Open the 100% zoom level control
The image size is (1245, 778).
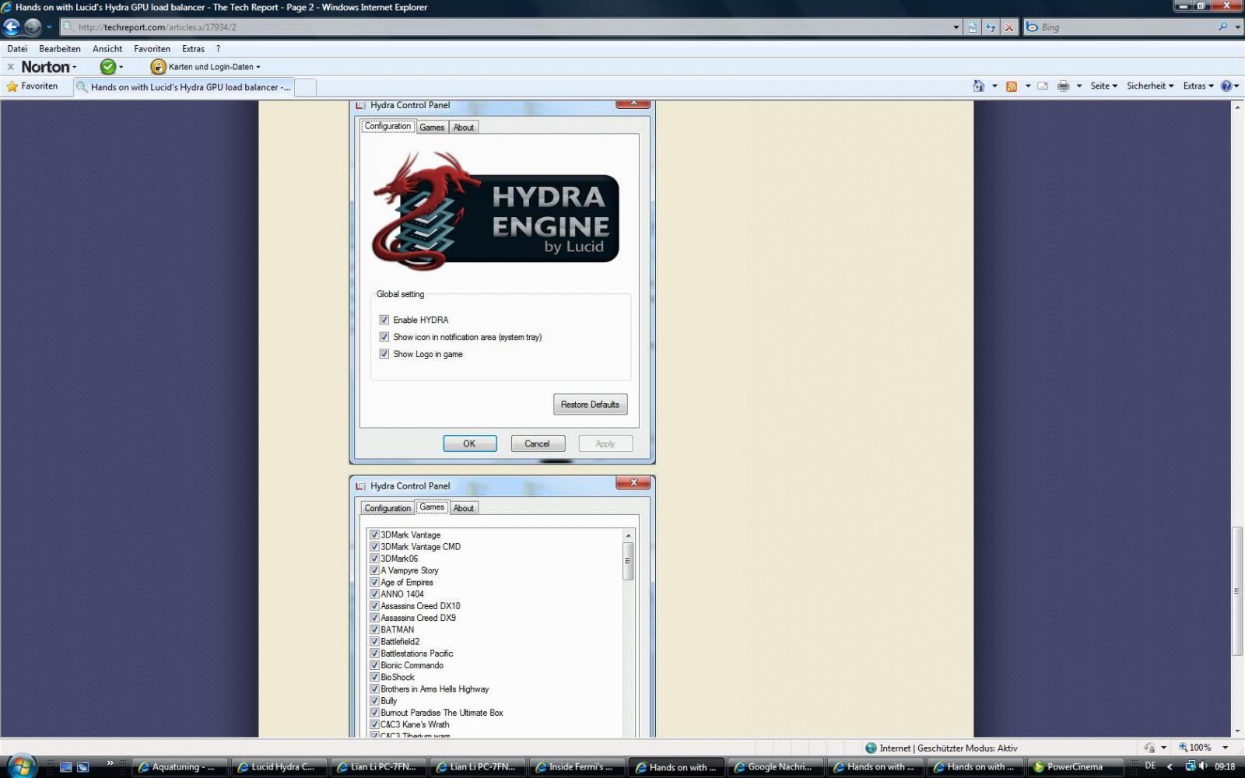pyautogui.click(x=1203, y=748)
